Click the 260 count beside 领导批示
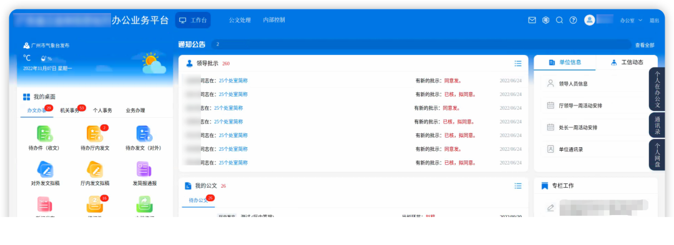674x245 pixels. tap(226, 64)
